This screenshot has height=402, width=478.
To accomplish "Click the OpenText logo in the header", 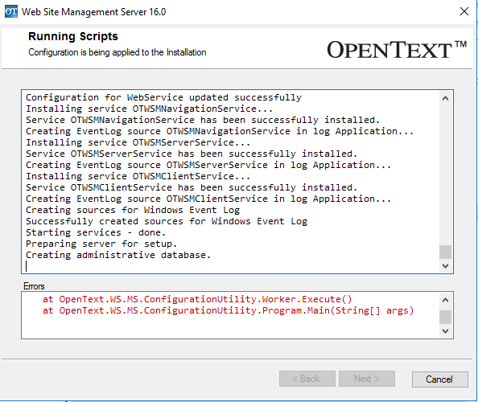I will click(397, 49).
